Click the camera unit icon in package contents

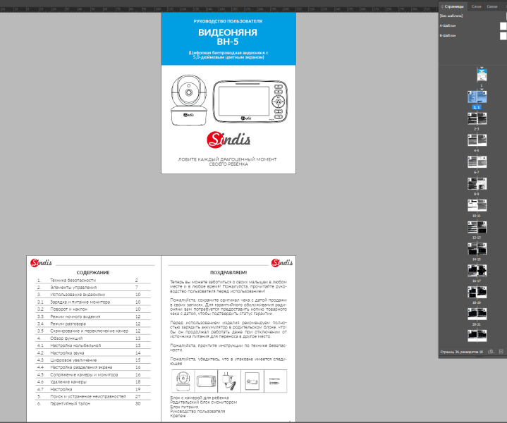(183, 381)
